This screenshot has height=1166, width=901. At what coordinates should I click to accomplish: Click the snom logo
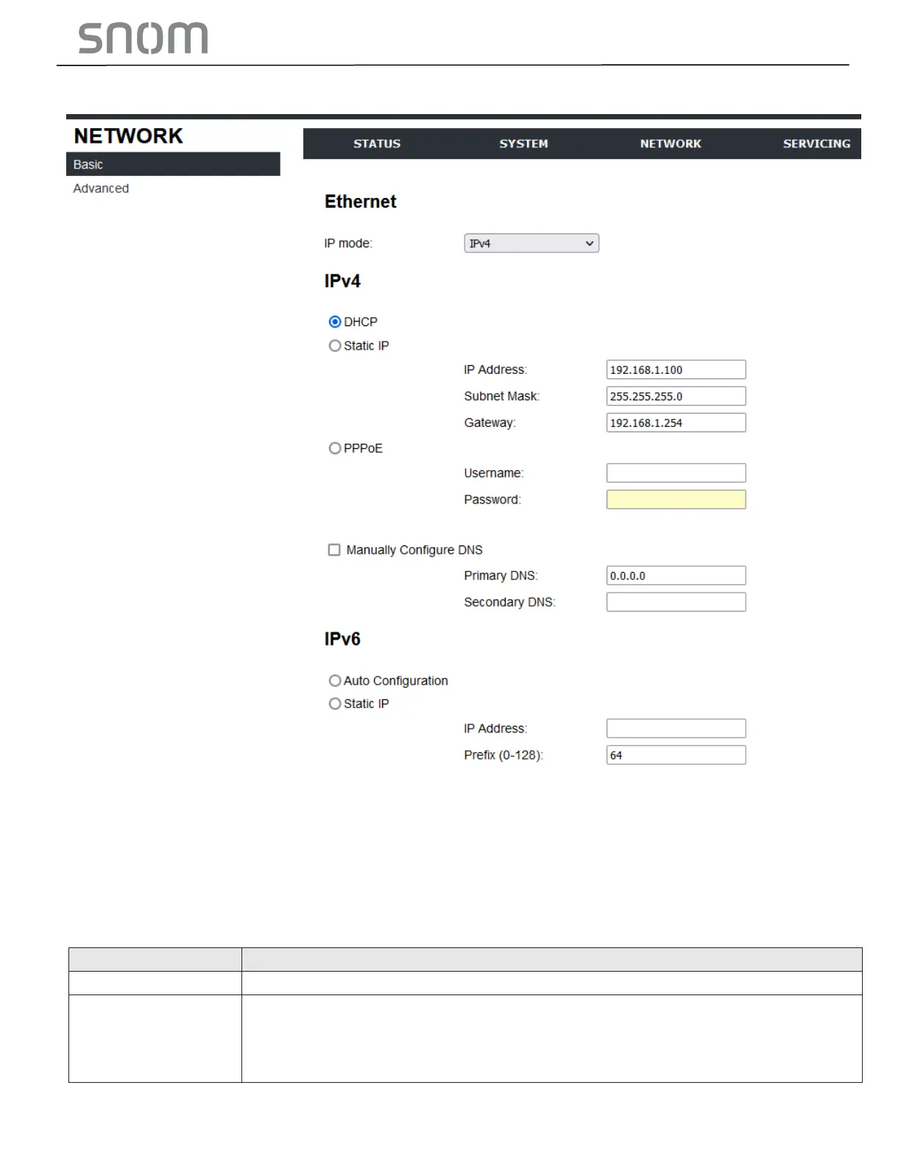pos(144,38)
